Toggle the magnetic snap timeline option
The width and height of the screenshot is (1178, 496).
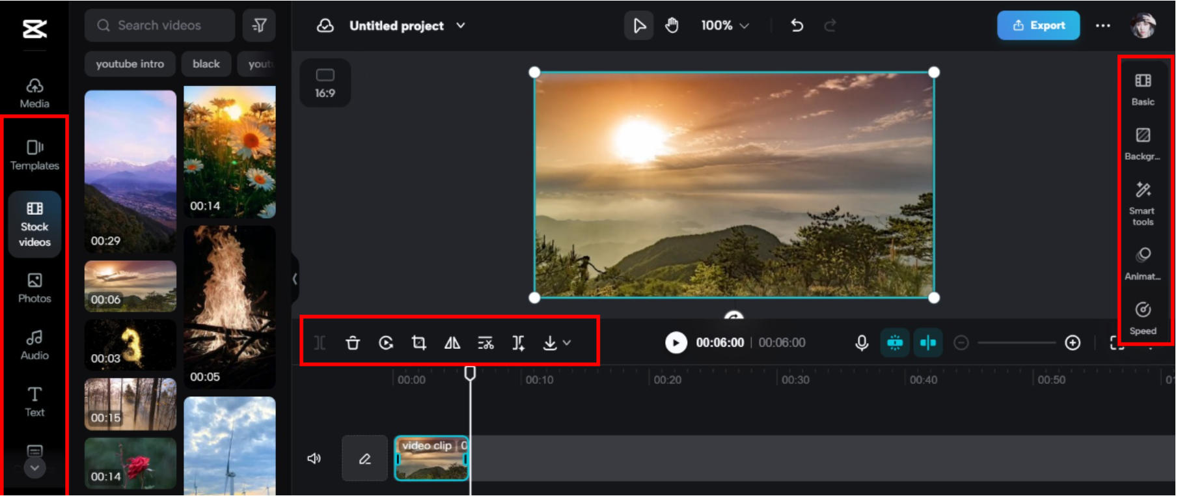[x=895, y=342]
